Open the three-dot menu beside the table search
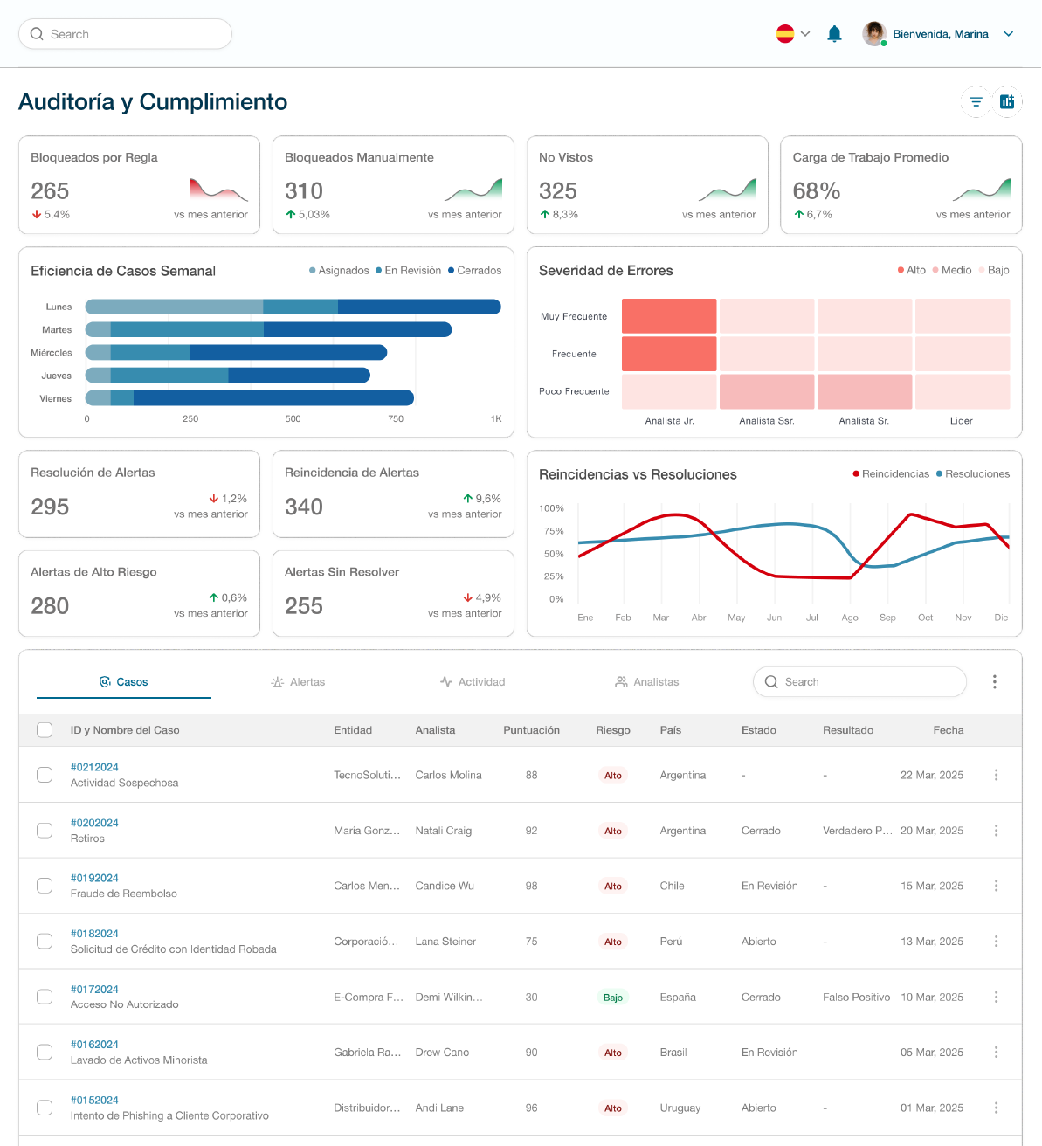 click(994, 681)
